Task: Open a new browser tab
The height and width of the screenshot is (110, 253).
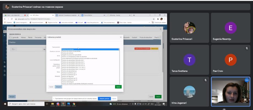Action: coord(134,15)
